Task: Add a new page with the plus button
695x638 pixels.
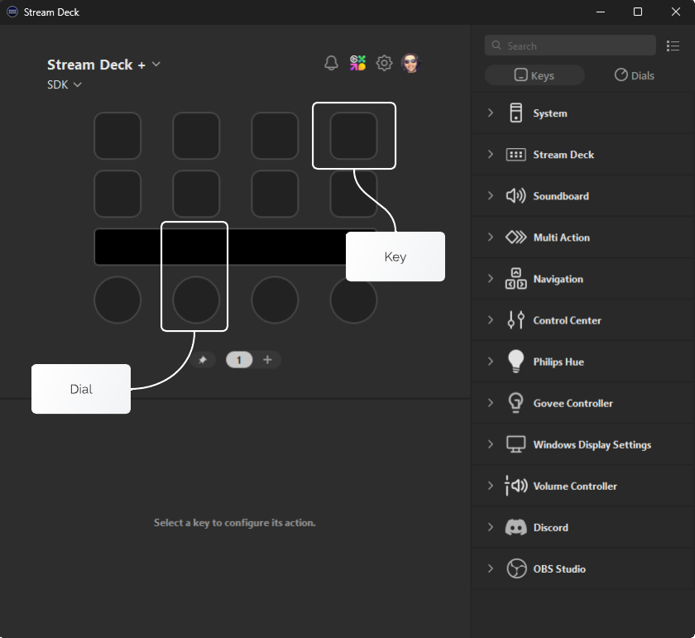Action: pos(266,359)
